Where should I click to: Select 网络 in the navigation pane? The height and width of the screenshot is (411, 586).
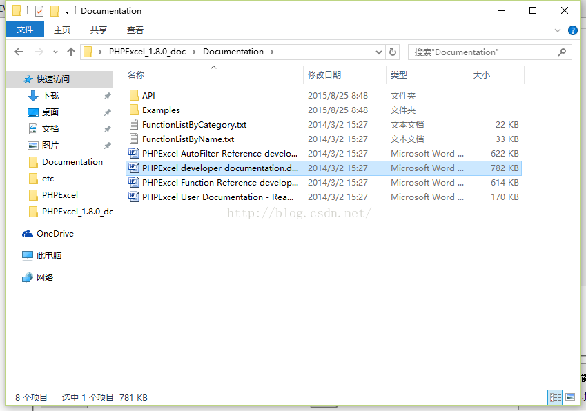45,277
